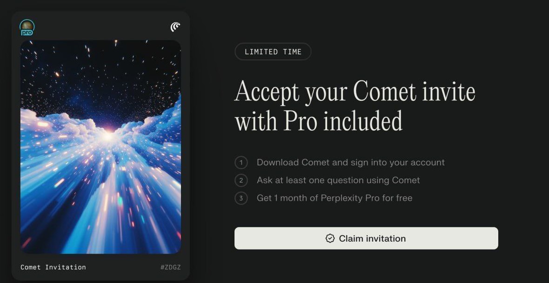Viewport: 549px width, 283px height.
Task: Select the #ZDGZ invite code
Action: [170, 267]
